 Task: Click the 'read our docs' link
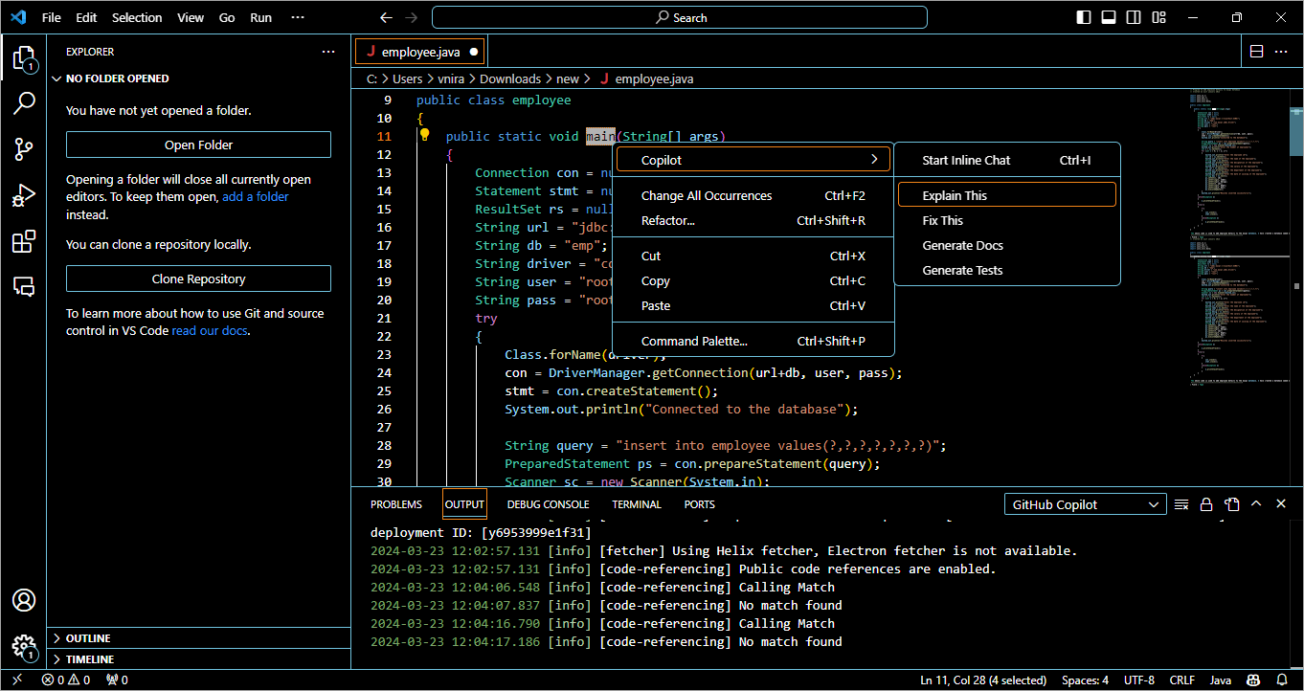(x=209, y=331)
